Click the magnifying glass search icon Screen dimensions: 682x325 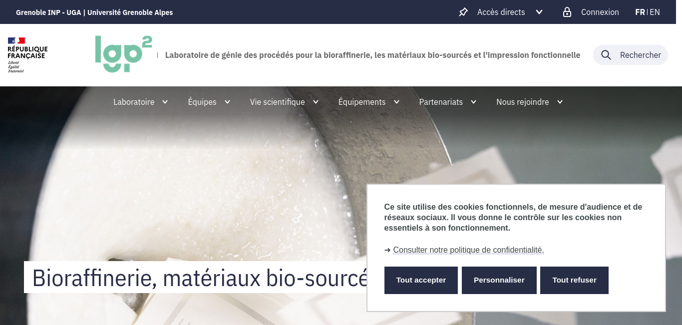pyautogui.click(x=606, y=55)
